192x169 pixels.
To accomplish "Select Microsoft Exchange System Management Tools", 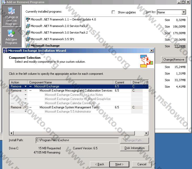I will [x=69, y=107].
